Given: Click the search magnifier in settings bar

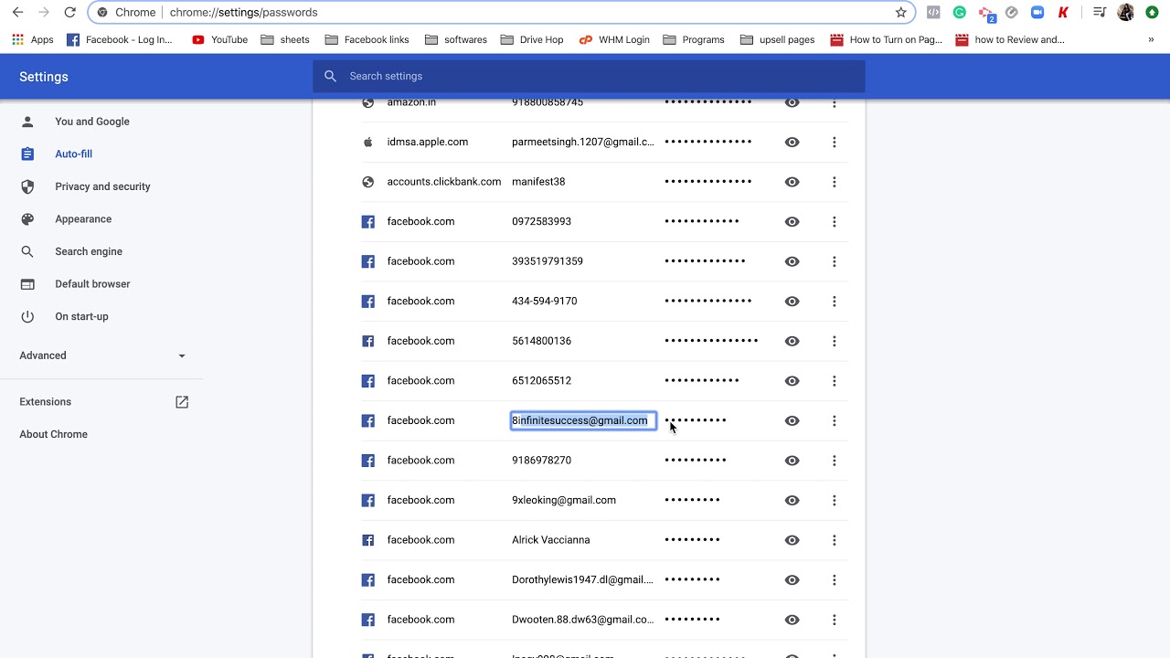Looking at the screenshot, I should pos(331,77).
